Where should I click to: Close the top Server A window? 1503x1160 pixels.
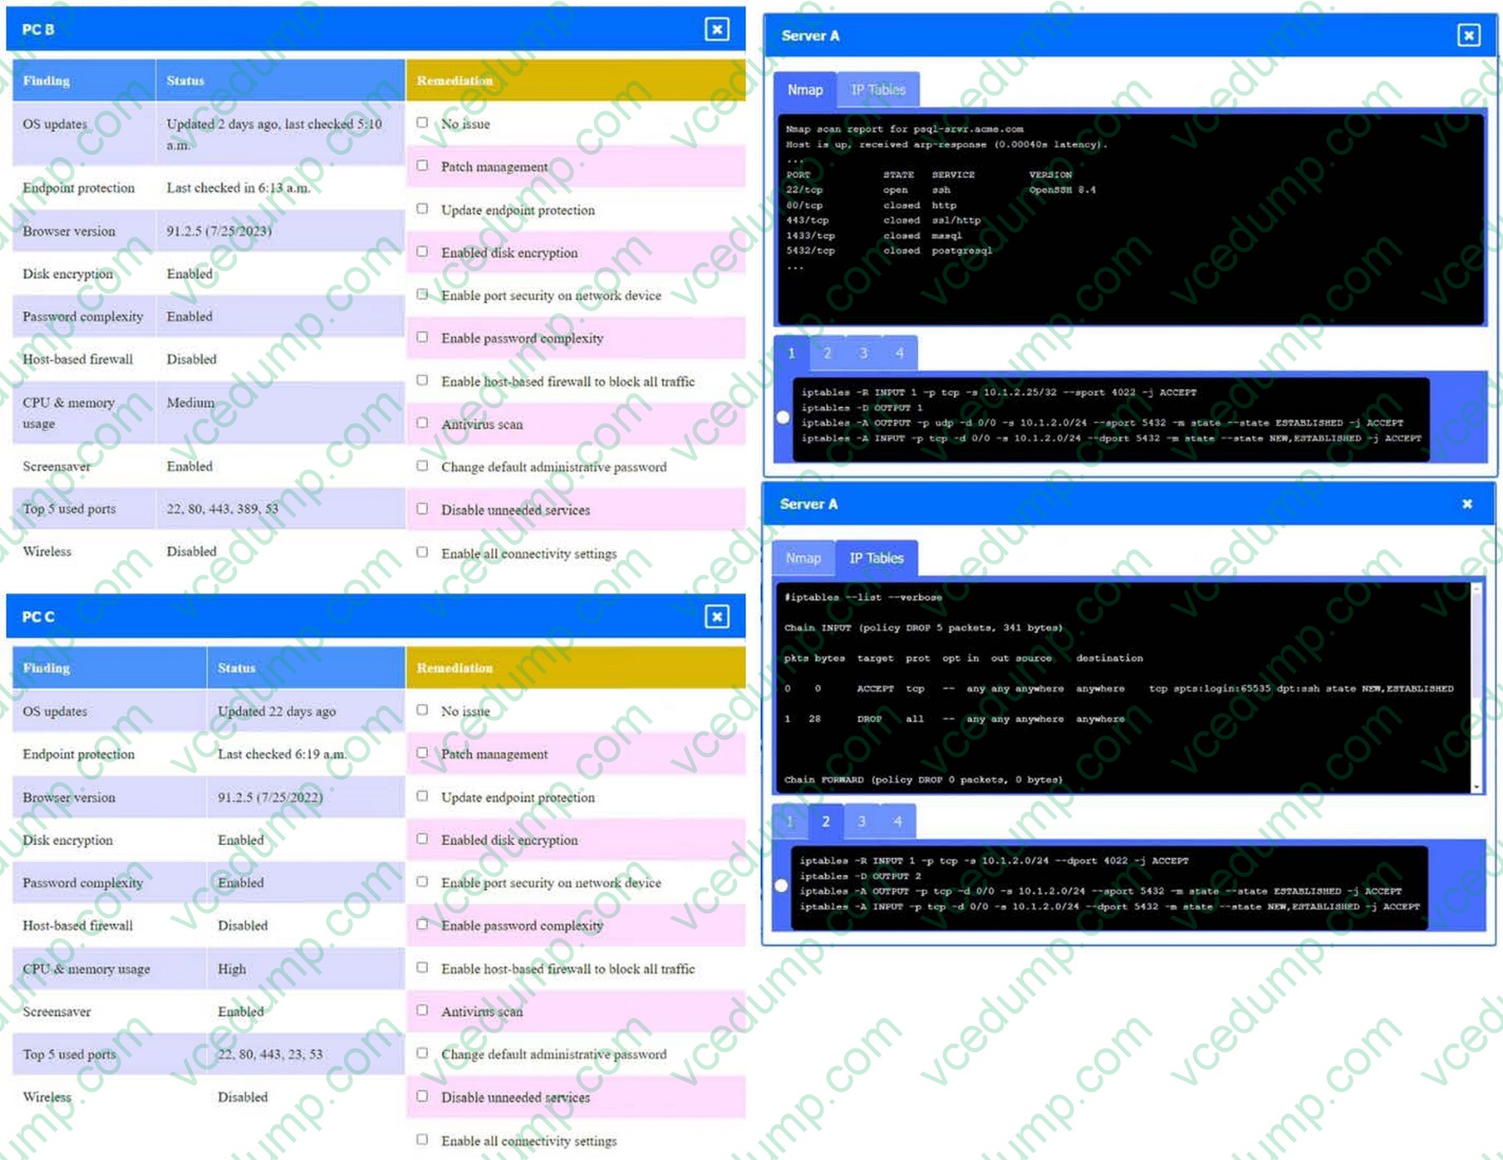click(x=1468, y=36)
